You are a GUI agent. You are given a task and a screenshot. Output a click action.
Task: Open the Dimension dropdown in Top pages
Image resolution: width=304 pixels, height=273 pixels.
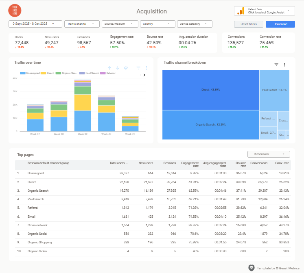coord(269,154)
